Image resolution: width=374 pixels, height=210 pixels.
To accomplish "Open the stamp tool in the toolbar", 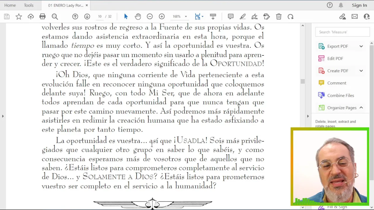I will coord(266,17).
